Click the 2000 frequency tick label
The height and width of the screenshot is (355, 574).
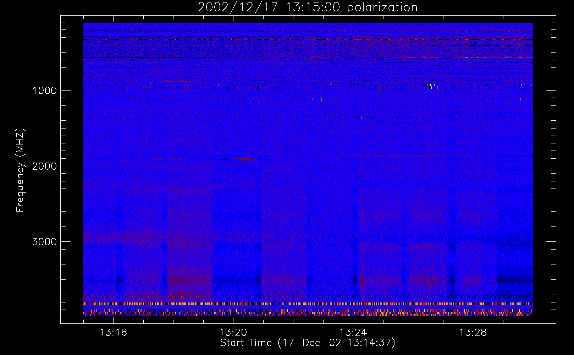pyautogui.click(x=44, y=166)
